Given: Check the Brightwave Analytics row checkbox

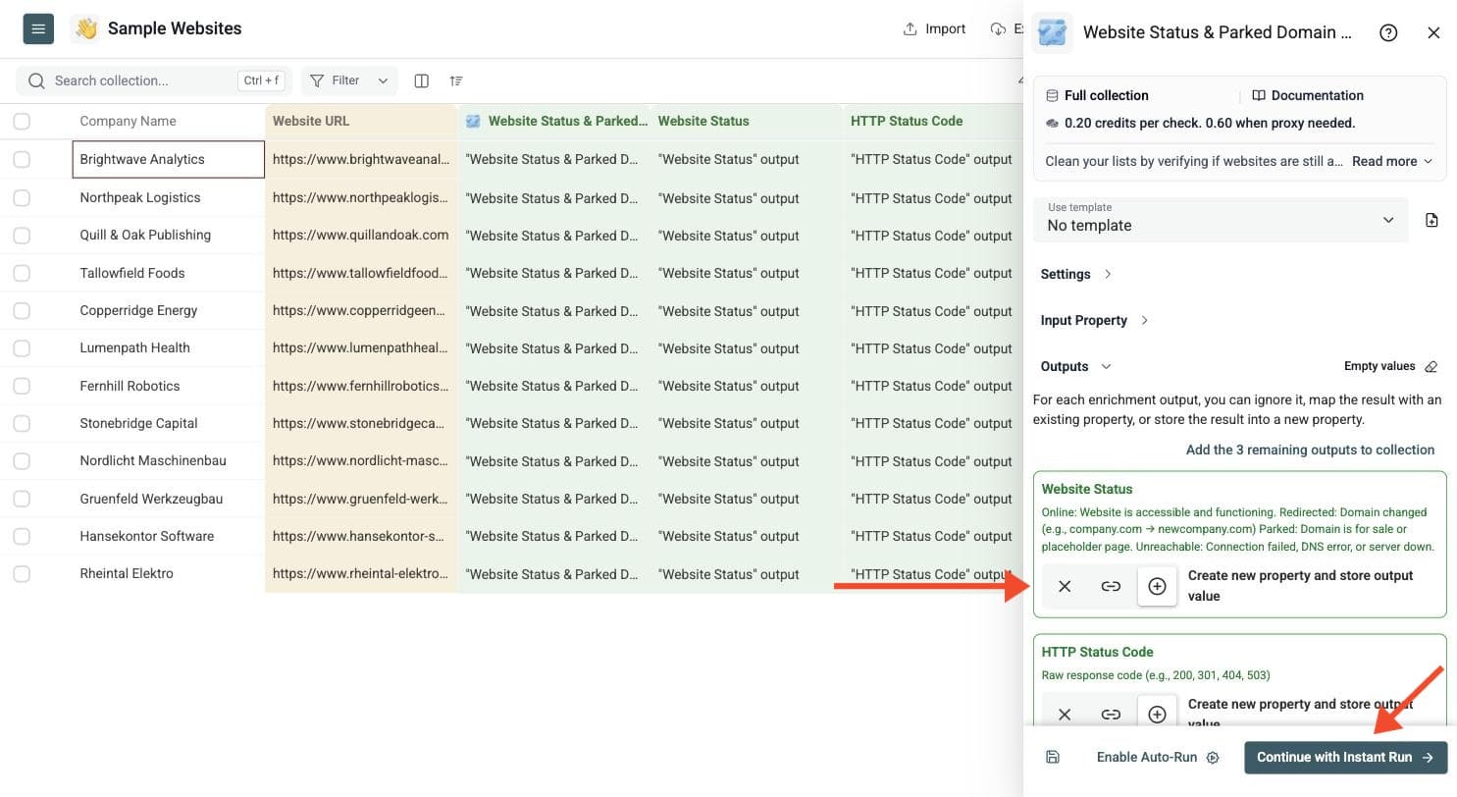Looking at the screenshot, I should pyautogui.click(x=22, y=159).
